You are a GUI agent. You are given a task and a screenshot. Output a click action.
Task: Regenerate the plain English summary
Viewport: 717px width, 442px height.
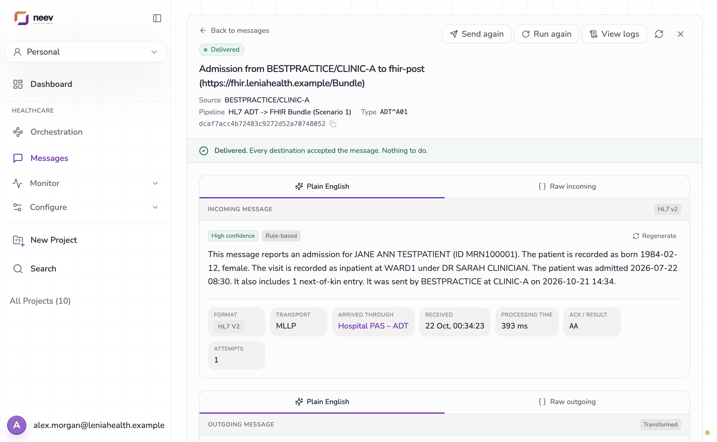(x=654, y=236)
